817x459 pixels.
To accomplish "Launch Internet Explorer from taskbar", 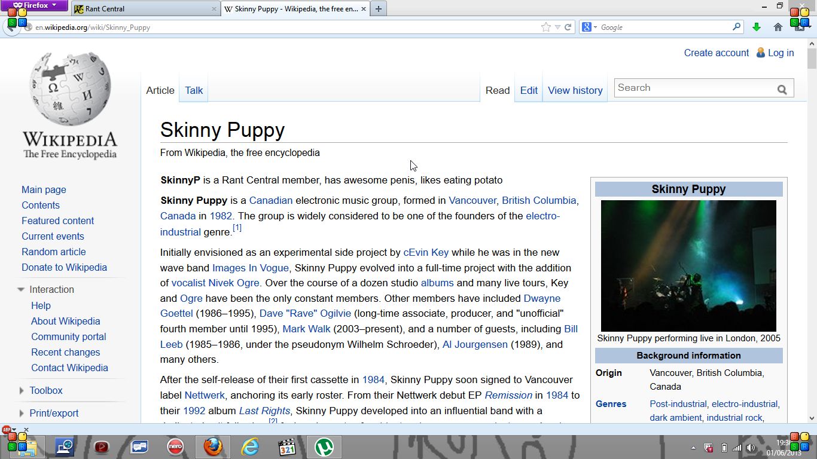I will point(249,447).
